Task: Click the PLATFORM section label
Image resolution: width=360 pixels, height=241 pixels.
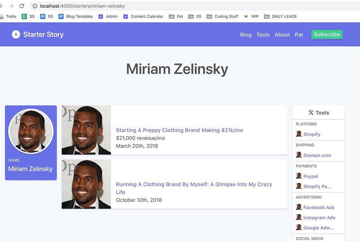Action: [306, 124]
